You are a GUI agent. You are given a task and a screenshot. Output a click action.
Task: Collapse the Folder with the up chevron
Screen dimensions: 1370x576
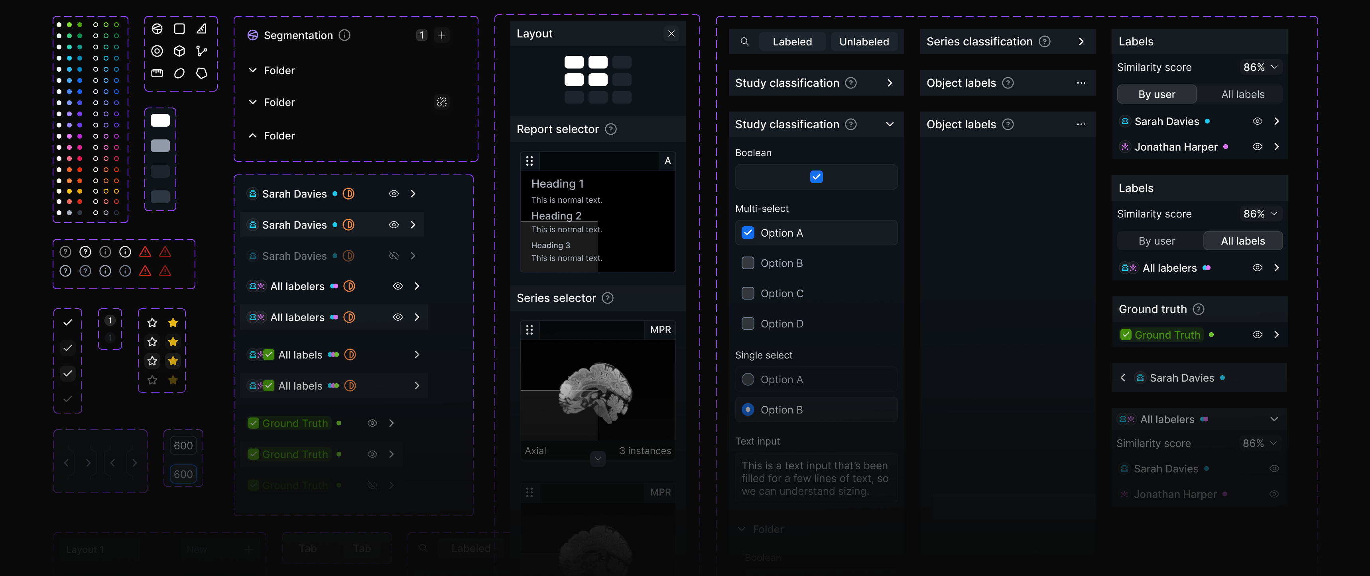pos(253,136)
